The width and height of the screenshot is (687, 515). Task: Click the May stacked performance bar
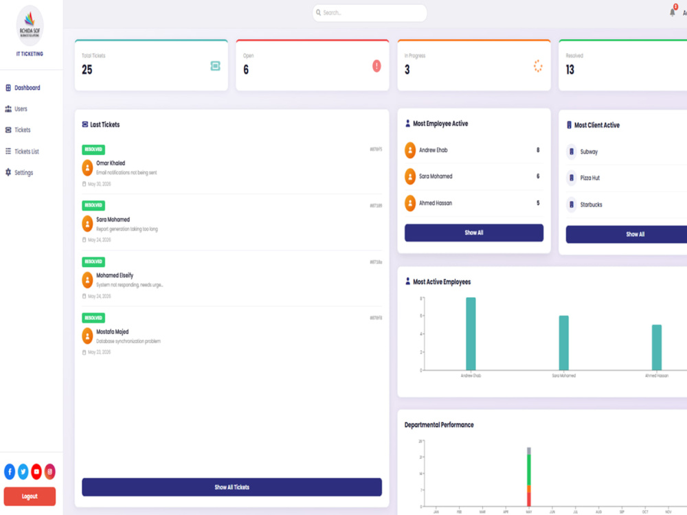click(529, 477)
